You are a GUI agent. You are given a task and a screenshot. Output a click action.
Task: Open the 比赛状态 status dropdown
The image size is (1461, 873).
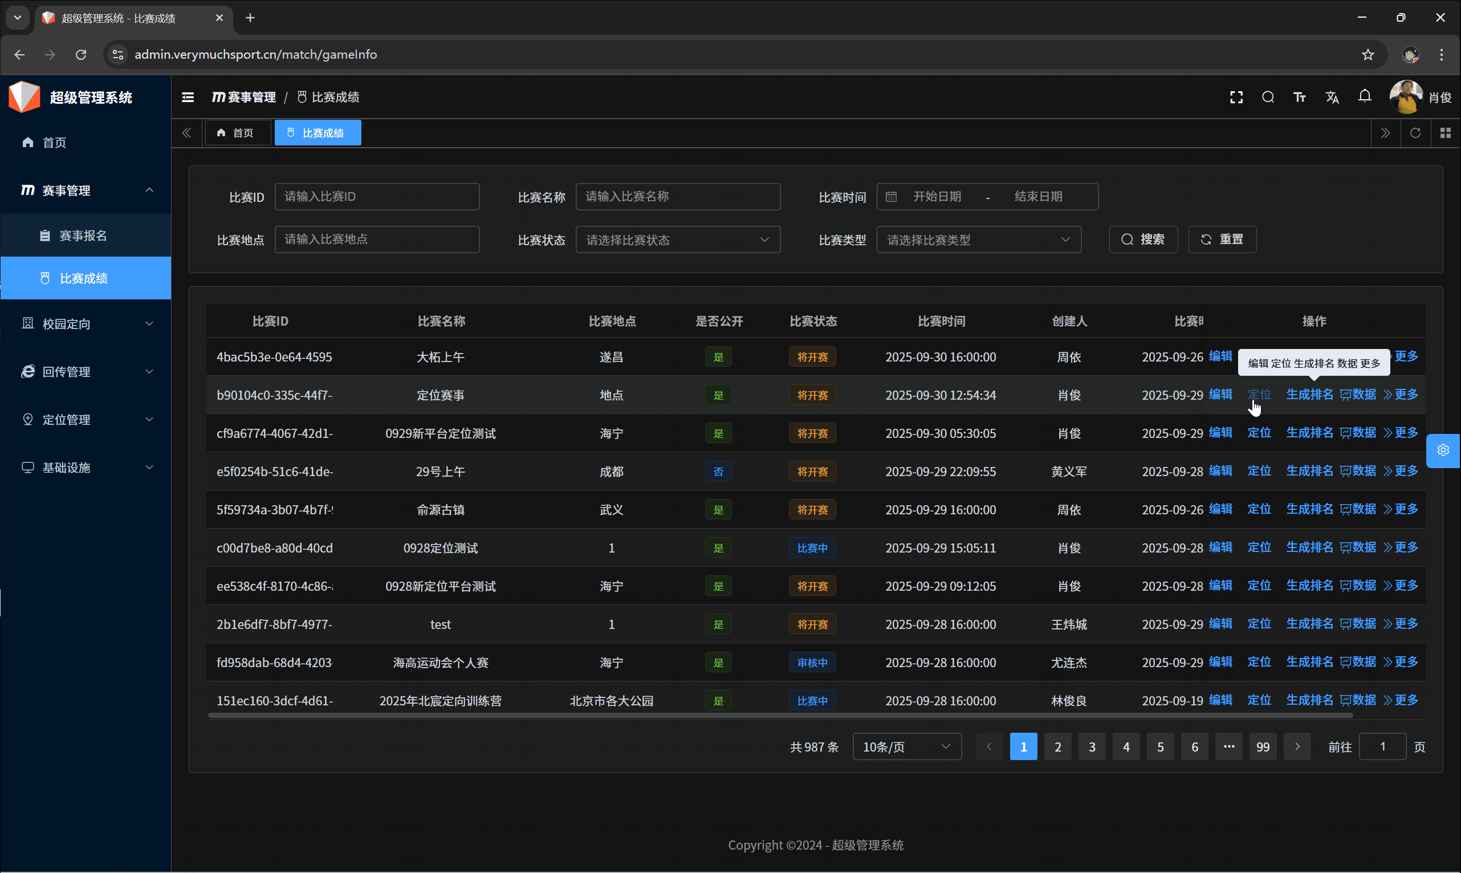(677, 240)
